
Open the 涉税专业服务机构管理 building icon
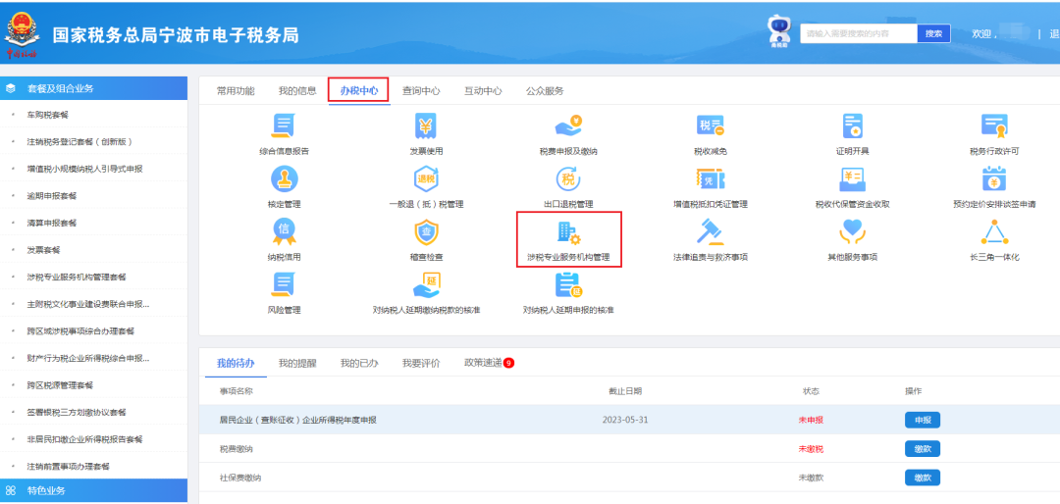tap(568, 231)
